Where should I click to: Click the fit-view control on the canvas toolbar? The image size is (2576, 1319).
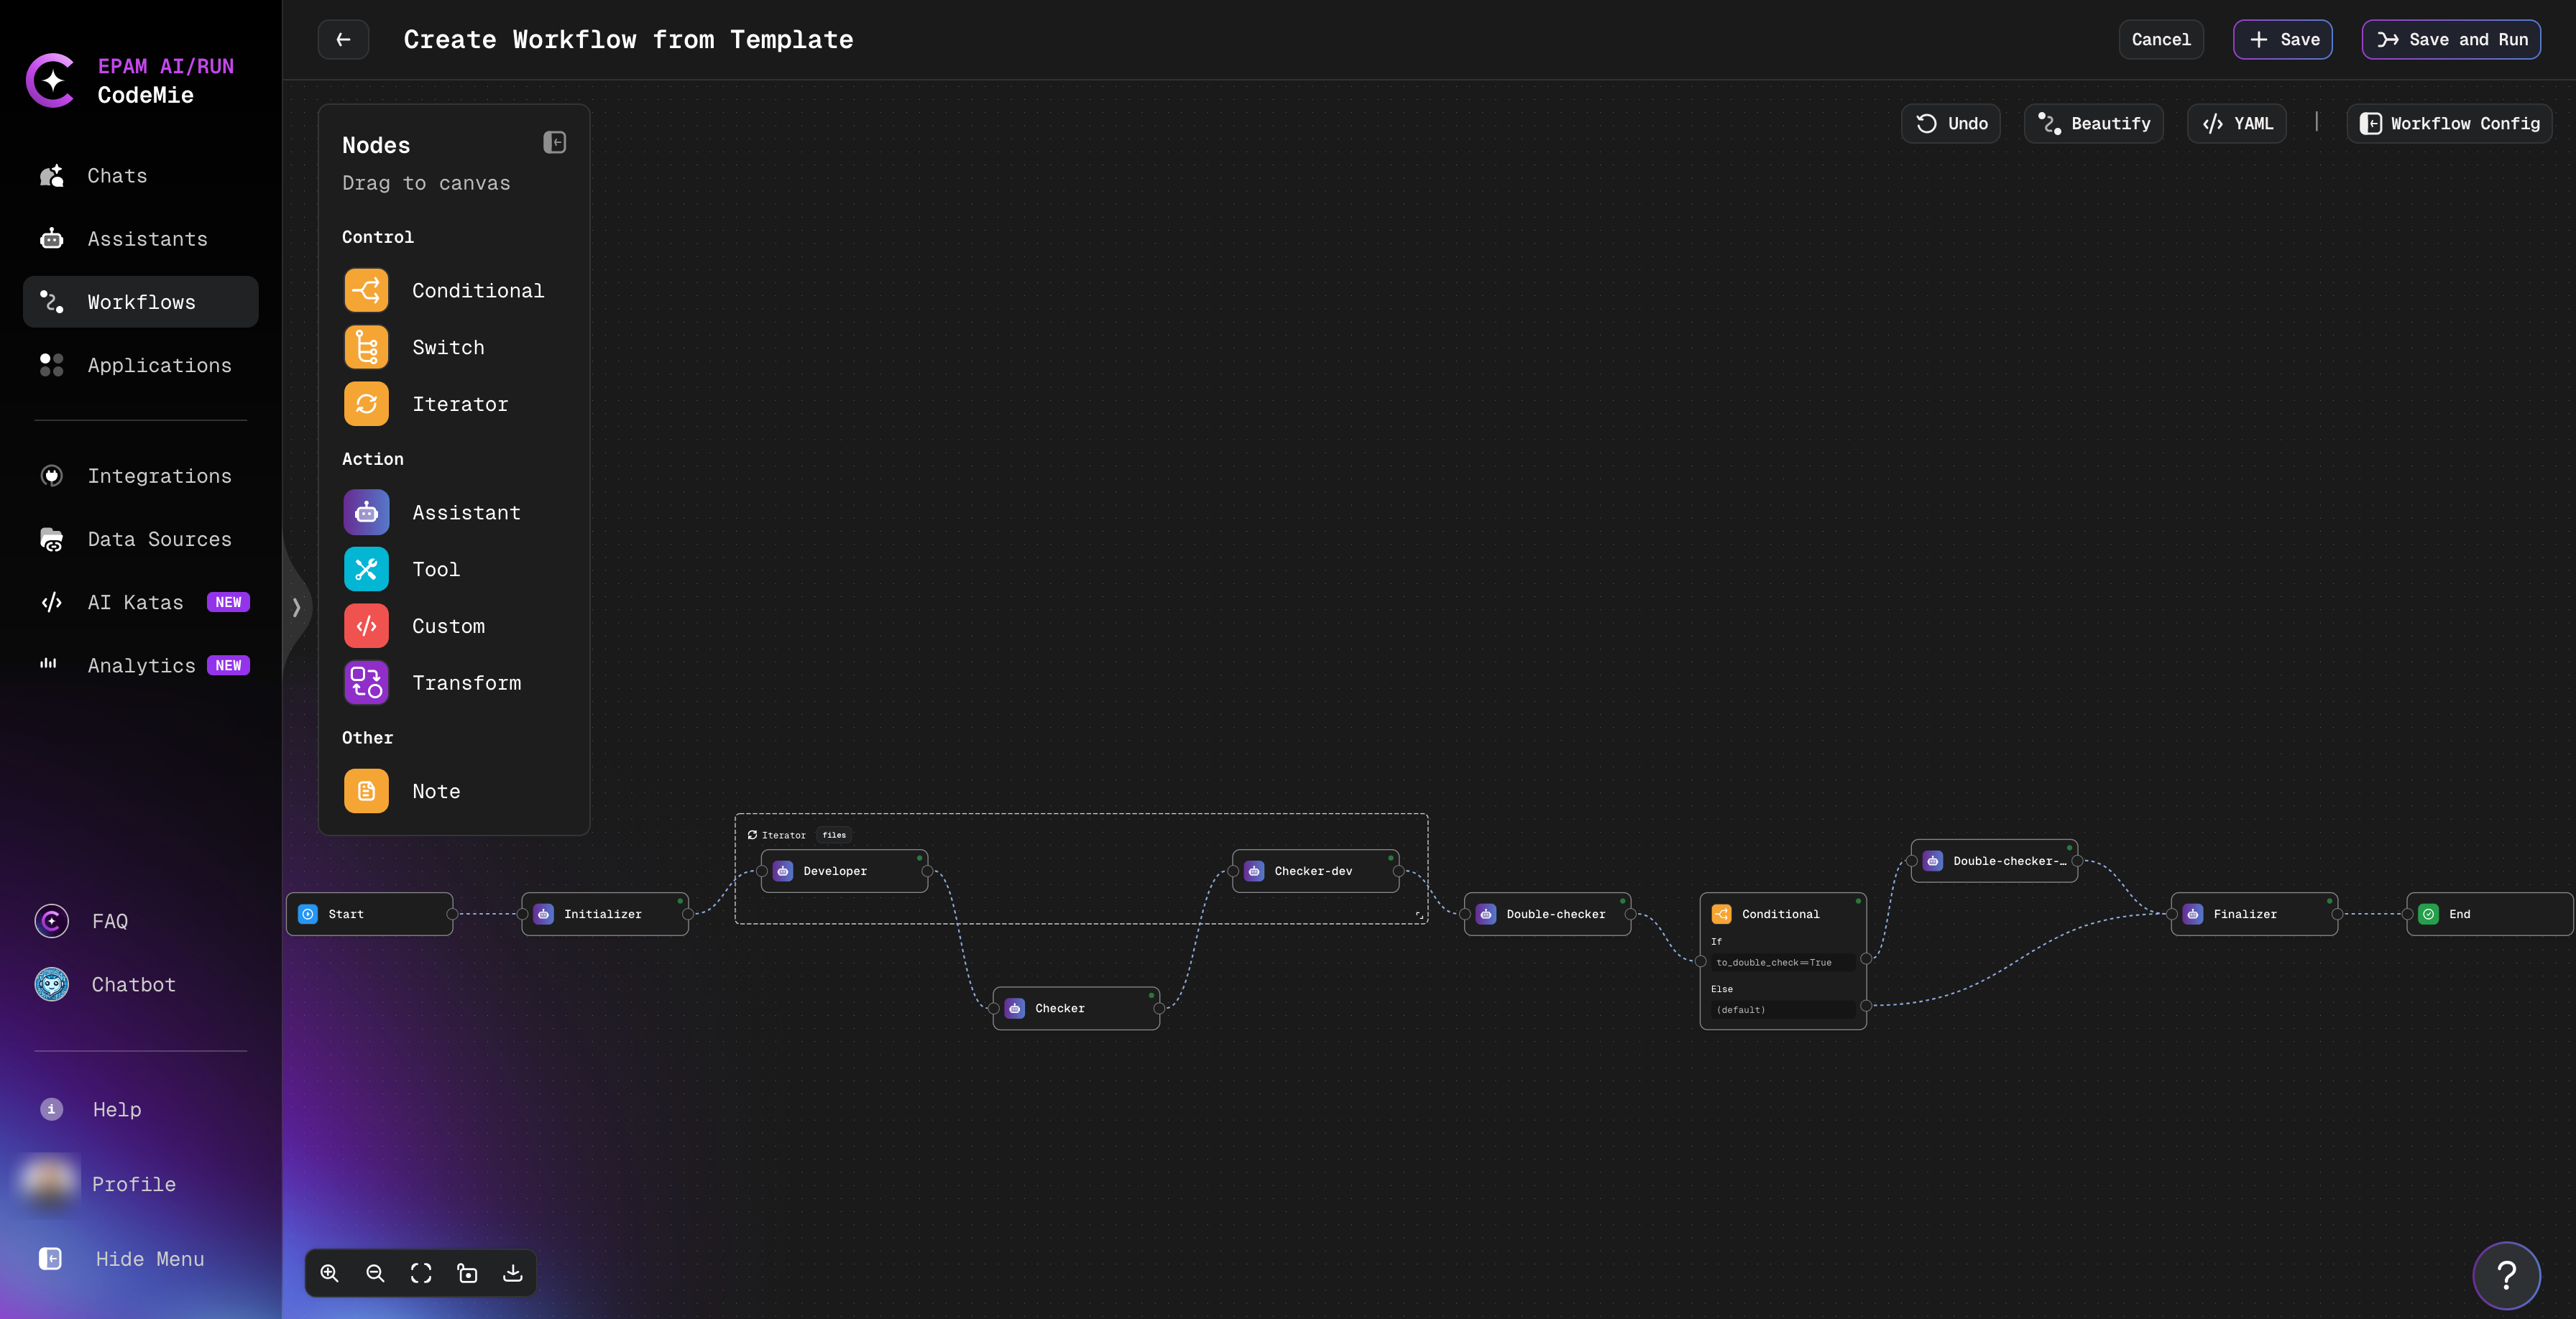[x=421, y=1273]
